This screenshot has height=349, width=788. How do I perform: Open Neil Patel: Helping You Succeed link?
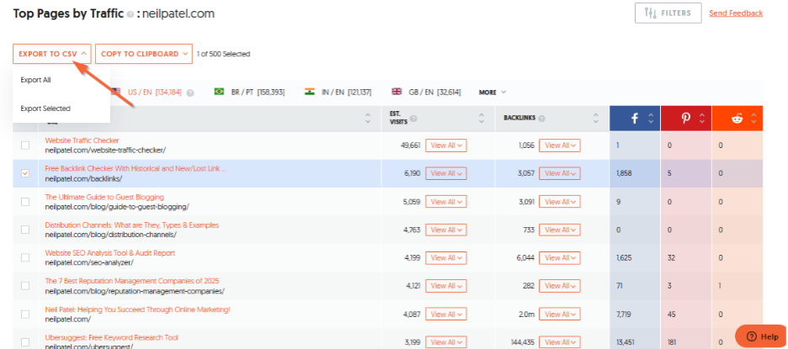coord(138,309)
